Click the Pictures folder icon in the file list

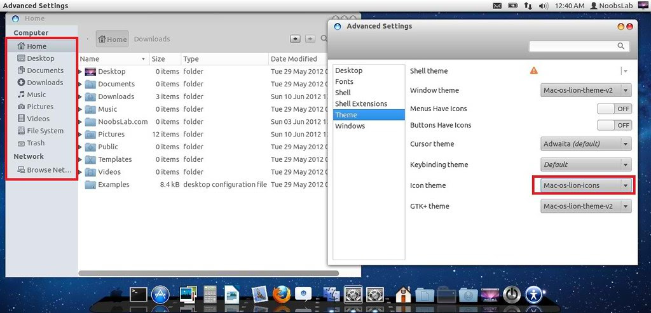[90, 135]
